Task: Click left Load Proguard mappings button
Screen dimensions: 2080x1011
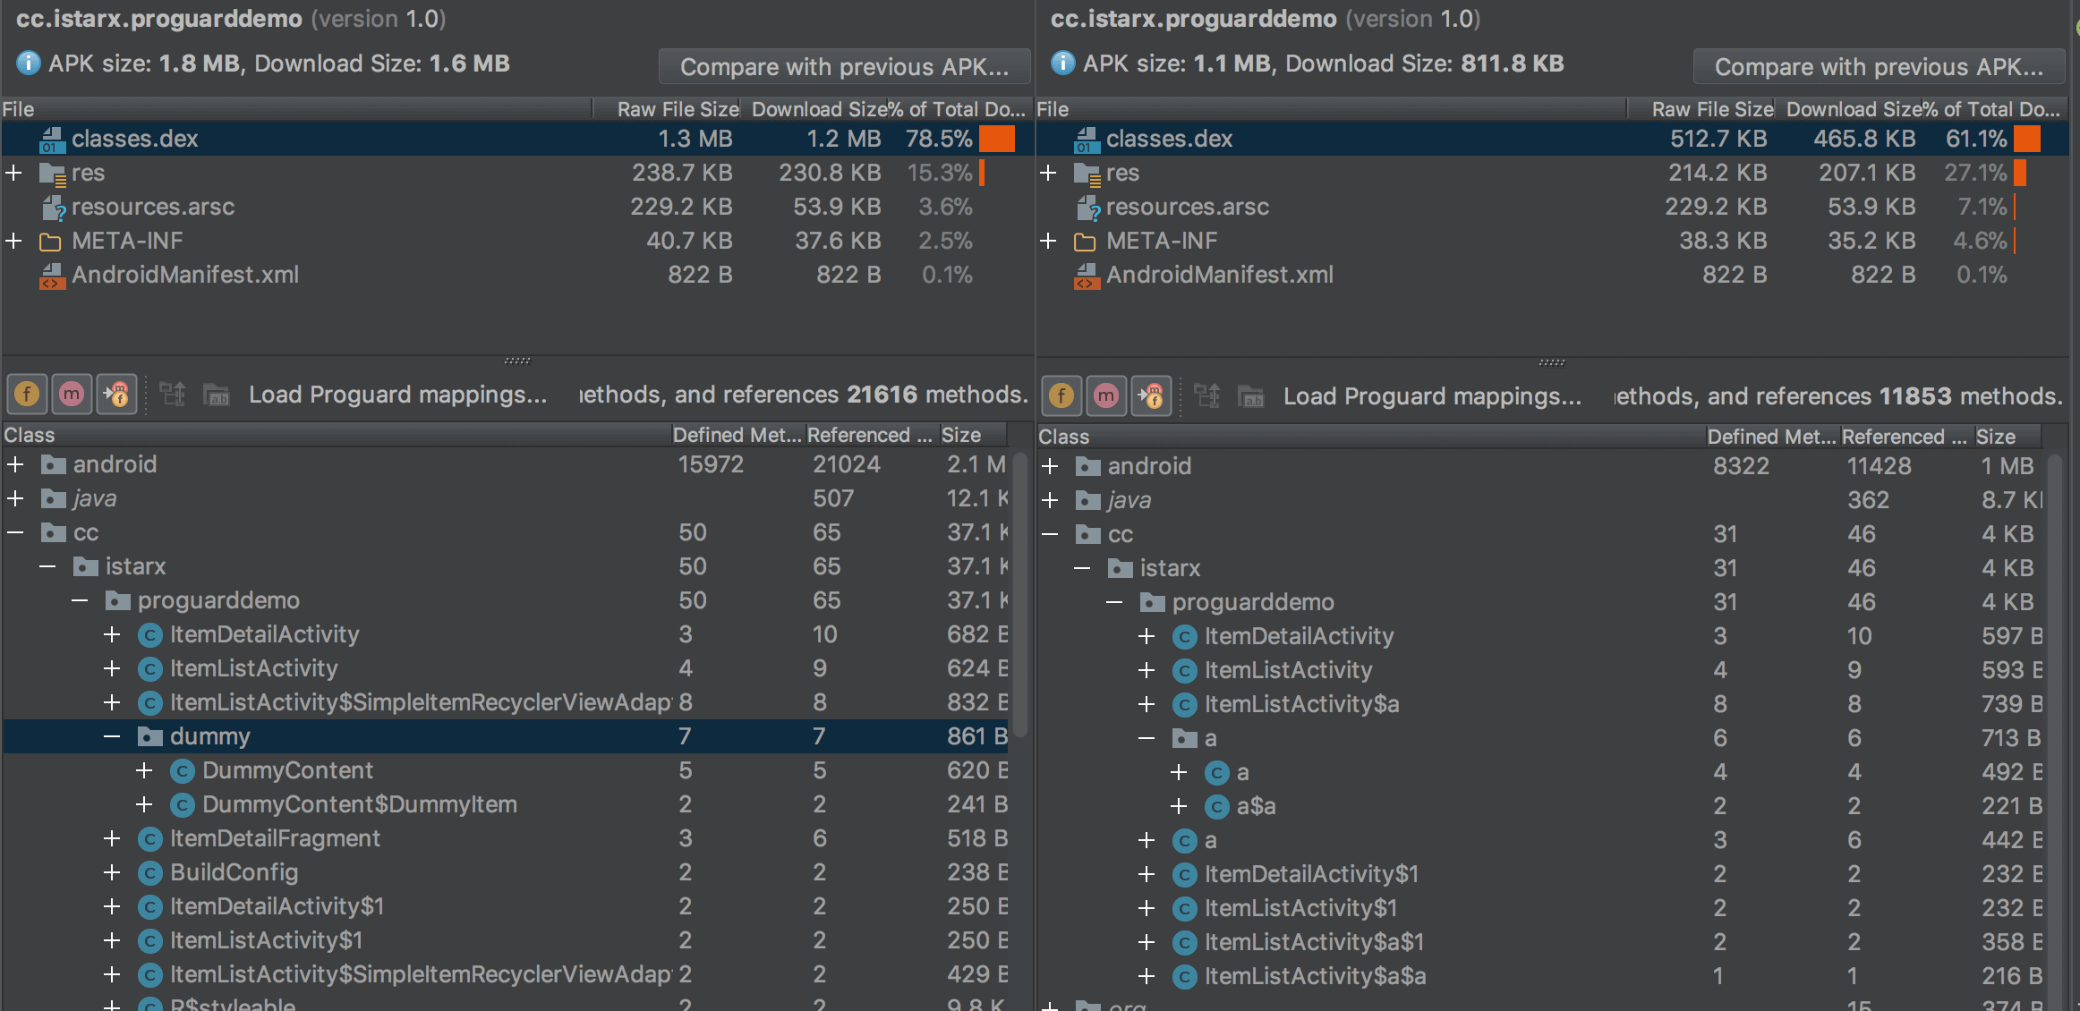Action: click(x=398, y=395)
